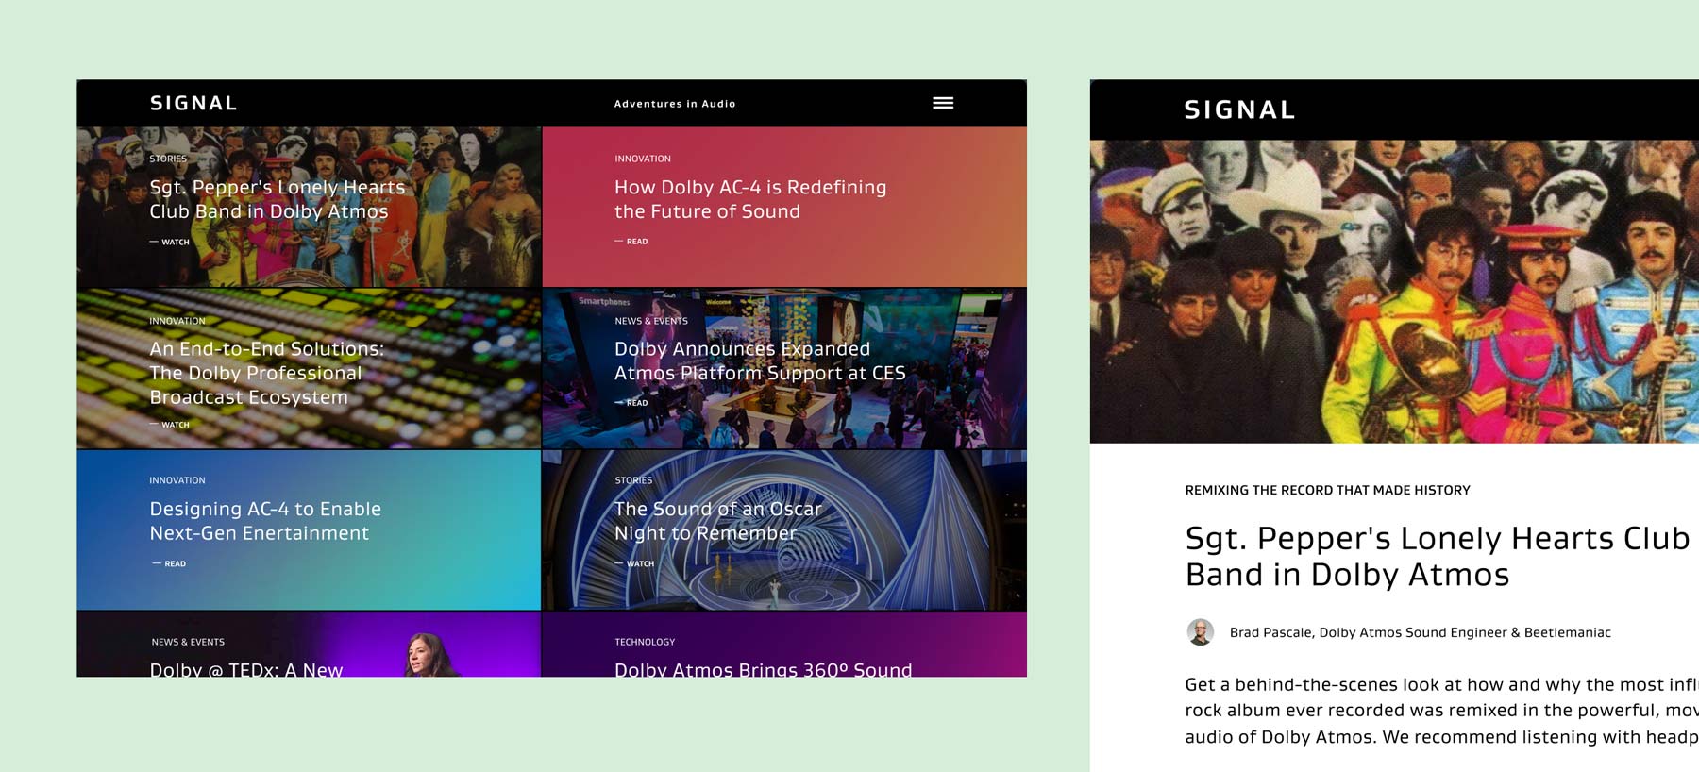Click the SIGNAL logo in the article page
Screen dimensions: 1699x772
(x=1239, y=109)
